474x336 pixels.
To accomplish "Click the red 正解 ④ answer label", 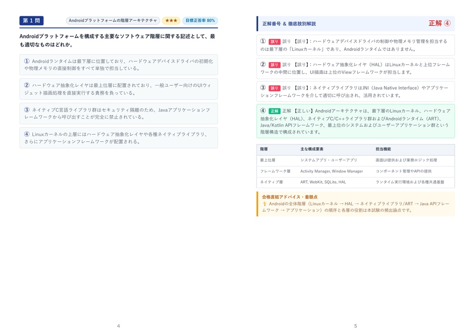I will 440,23.
